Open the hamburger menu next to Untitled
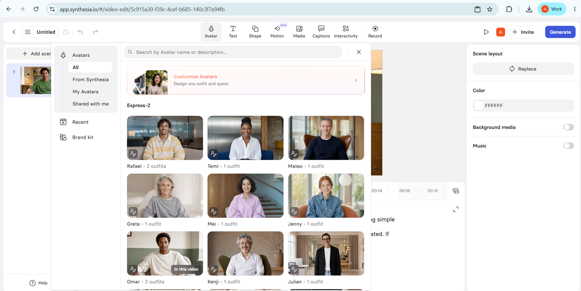The height and width of the screenshot is (291, 581). (x=28, y=32)
